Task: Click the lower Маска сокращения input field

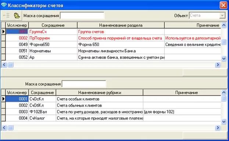Action: pos(84,84)
